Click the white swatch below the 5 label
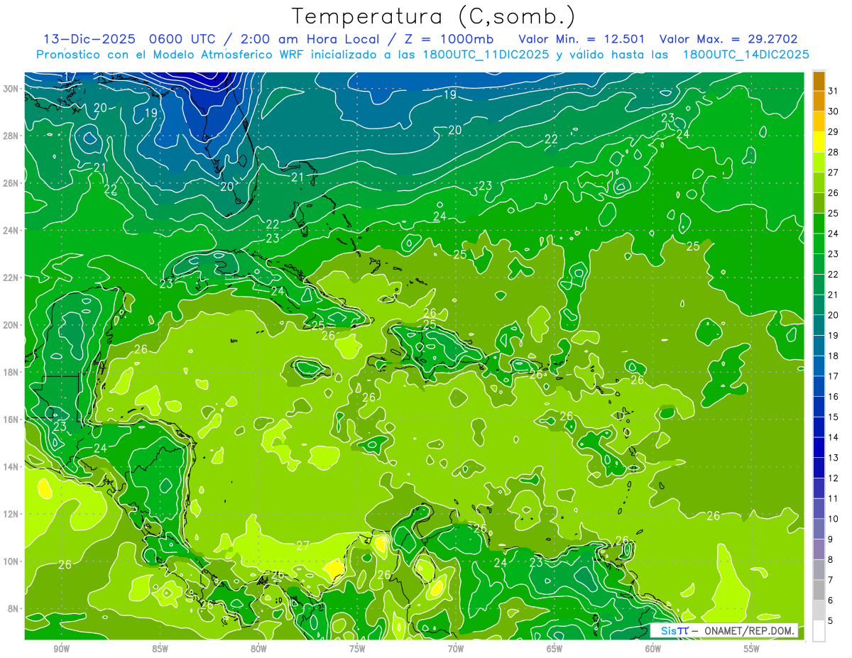Screen dimensions: 852x658 coord(819,630)
